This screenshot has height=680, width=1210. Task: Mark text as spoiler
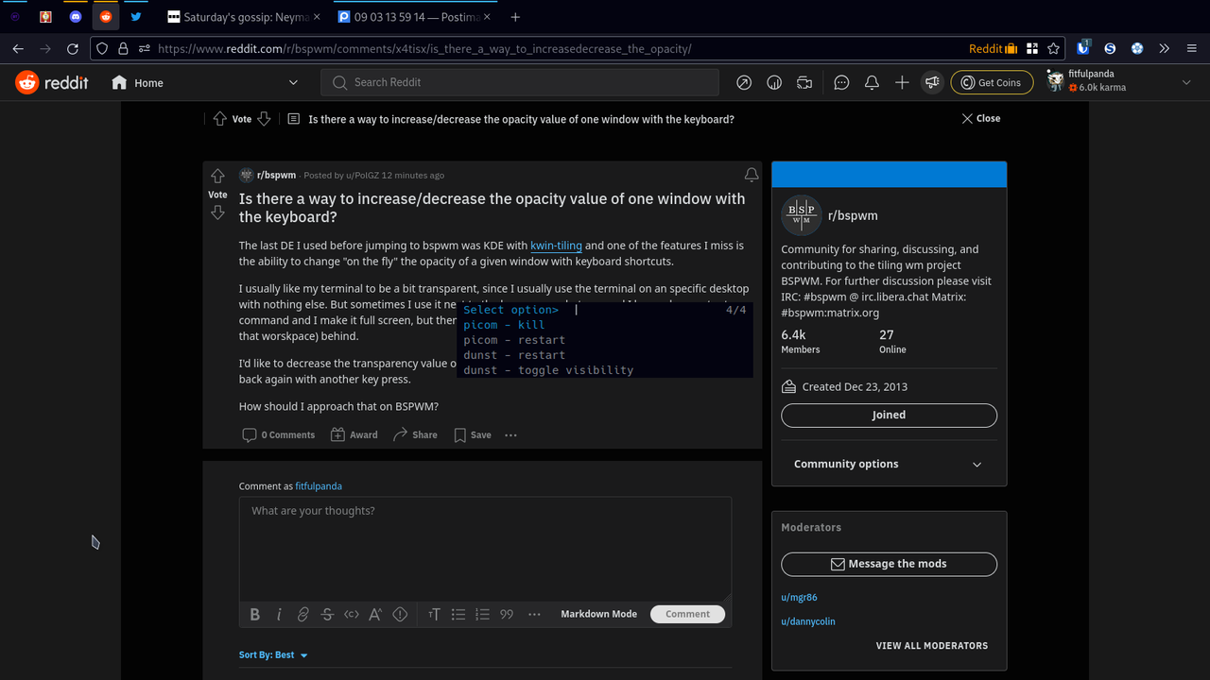(400, 614)
